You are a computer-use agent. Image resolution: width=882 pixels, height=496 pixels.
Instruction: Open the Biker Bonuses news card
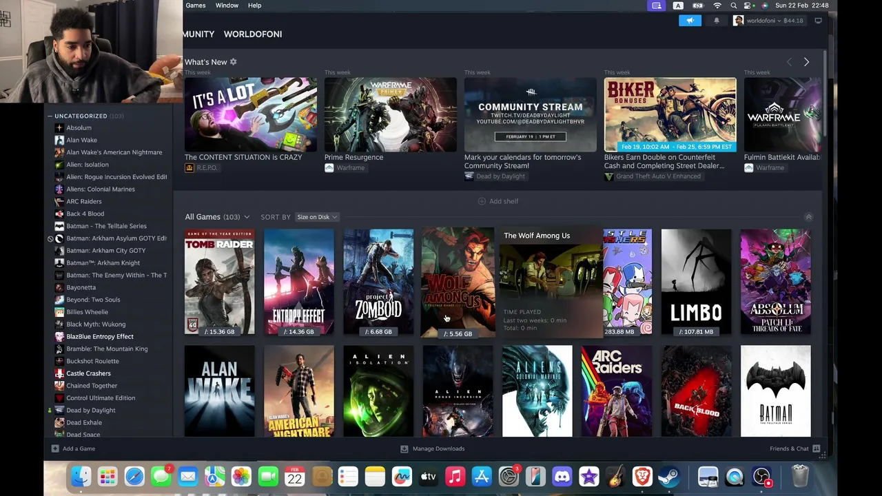670,114
